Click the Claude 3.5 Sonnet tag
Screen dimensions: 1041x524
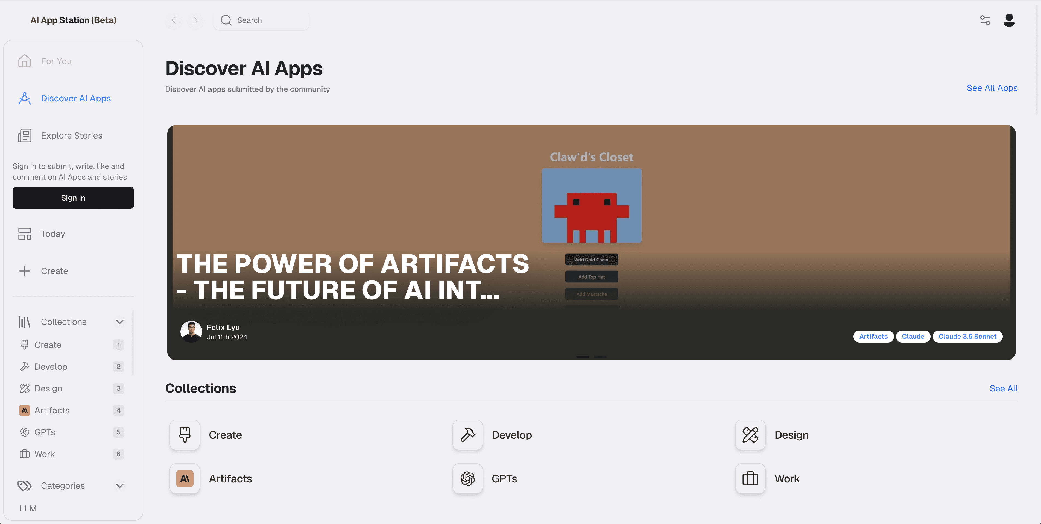tap(967, 336)
